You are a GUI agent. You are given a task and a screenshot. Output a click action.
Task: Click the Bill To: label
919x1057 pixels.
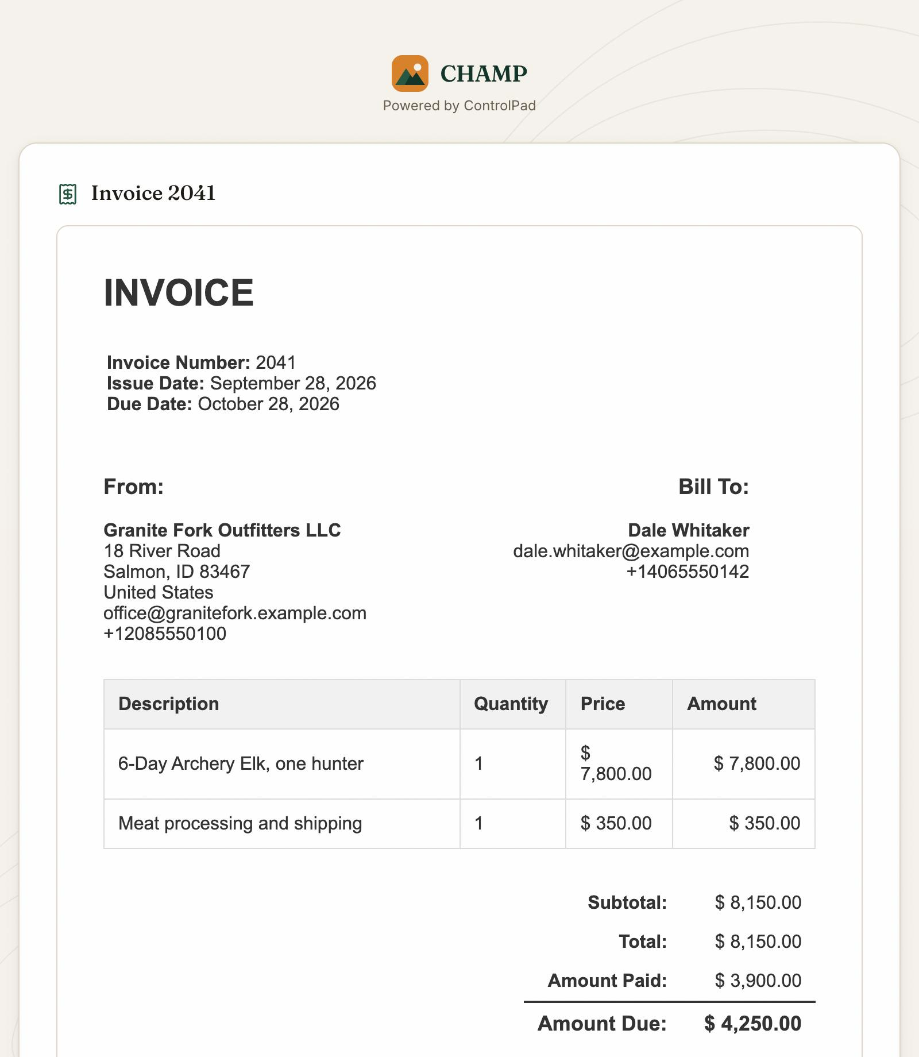pyautogui.click(x=714, y=487)
